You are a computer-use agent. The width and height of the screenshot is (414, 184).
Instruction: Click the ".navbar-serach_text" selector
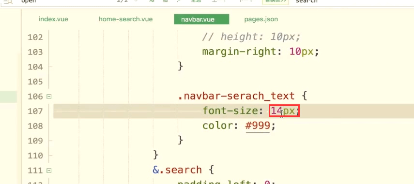pos(236,96)
